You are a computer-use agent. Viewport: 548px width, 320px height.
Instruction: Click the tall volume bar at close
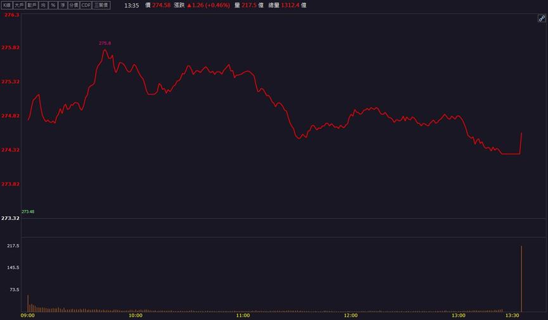pyautogui.click(x=521, y=278)
